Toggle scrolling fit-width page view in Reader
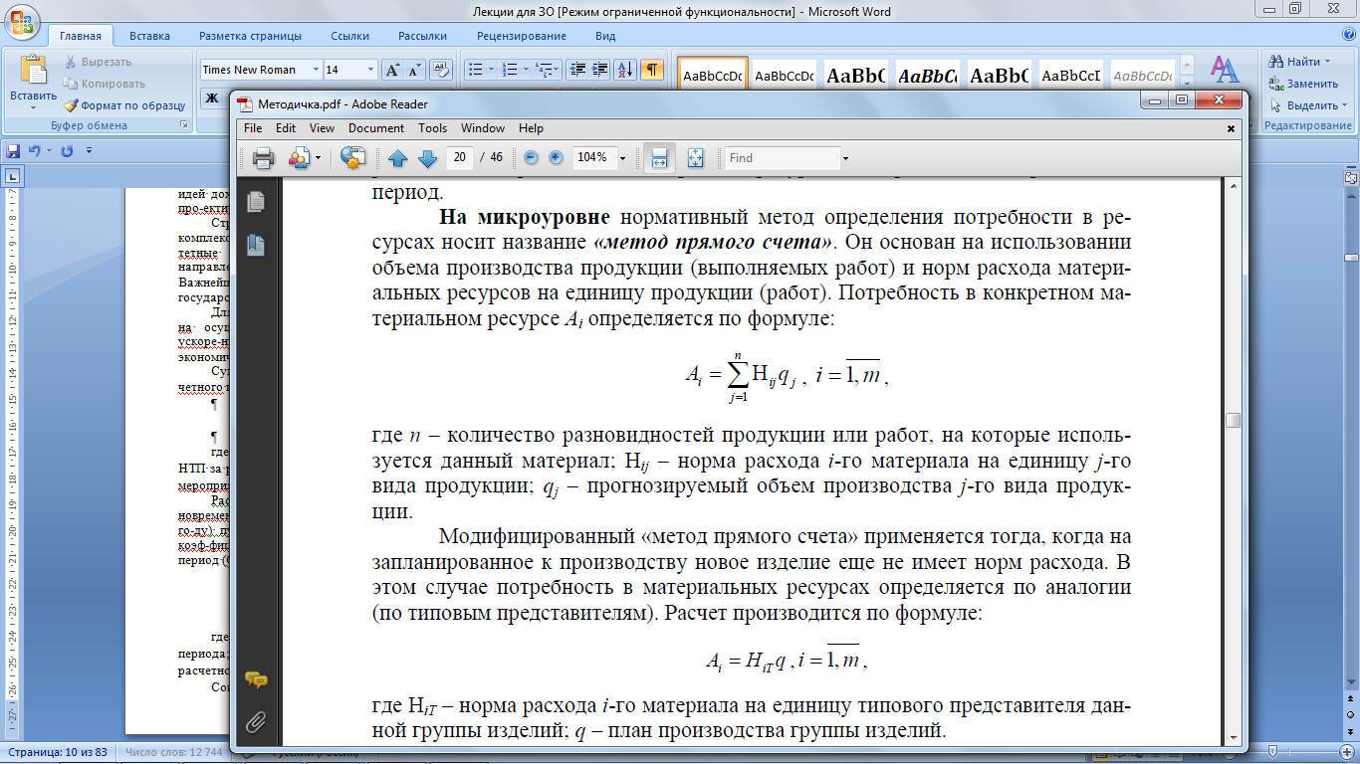Viewport: 1360px width, 764px height. [659, 158]
